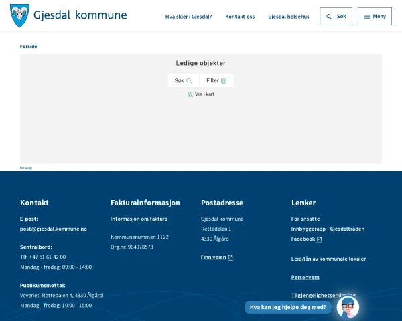
Task: Click external link icon beside Facebook
Action: pos(319,239)
